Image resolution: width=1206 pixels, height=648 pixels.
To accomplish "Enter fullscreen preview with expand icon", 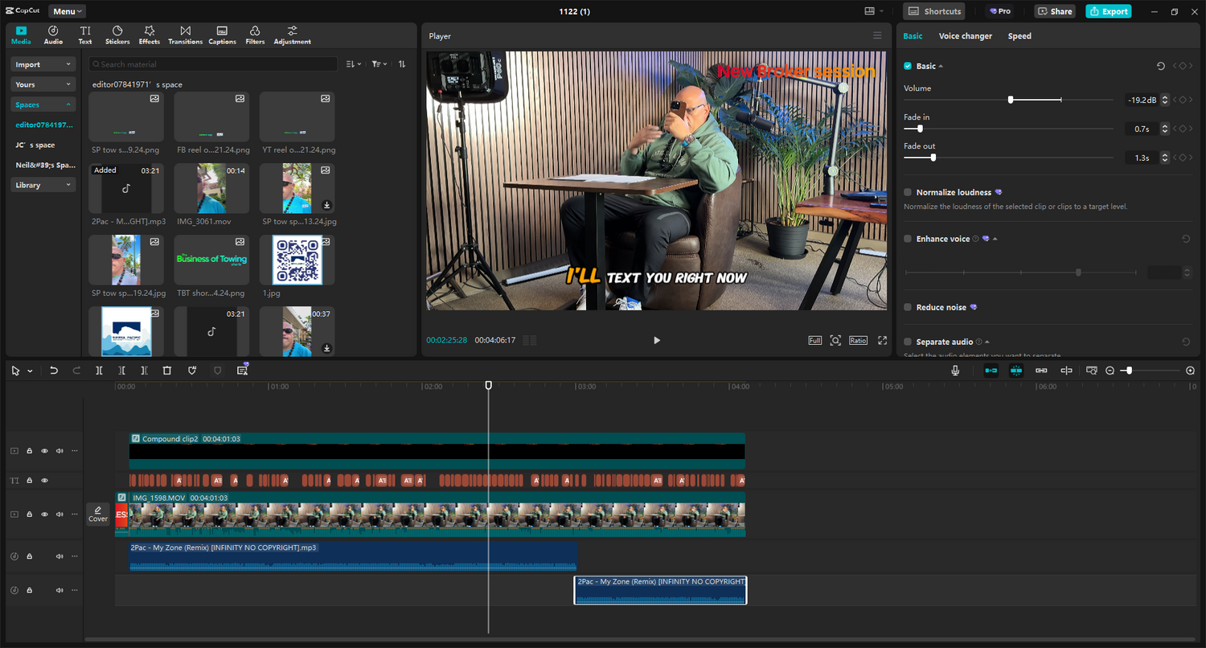I will coord(882,341).
